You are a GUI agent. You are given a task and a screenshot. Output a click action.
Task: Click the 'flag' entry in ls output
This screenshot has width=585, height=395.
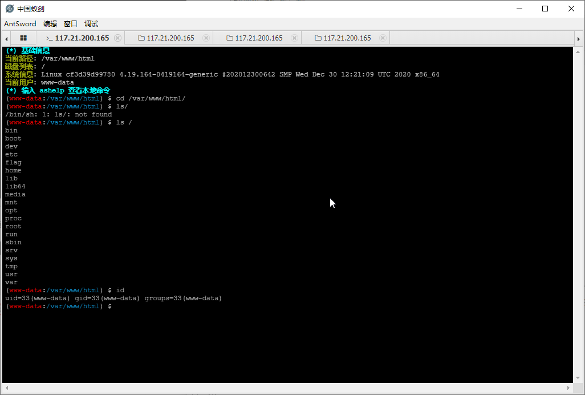pos(14,163)
